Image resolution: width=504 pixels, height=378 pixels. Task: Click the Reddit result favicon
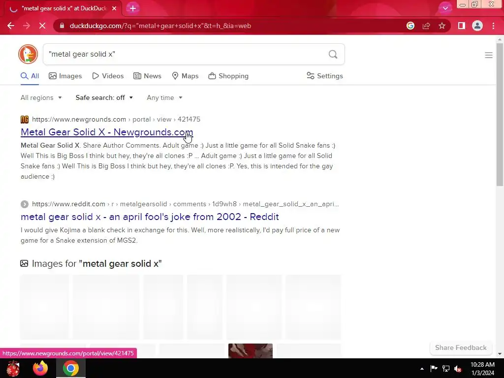coord(25,204)
